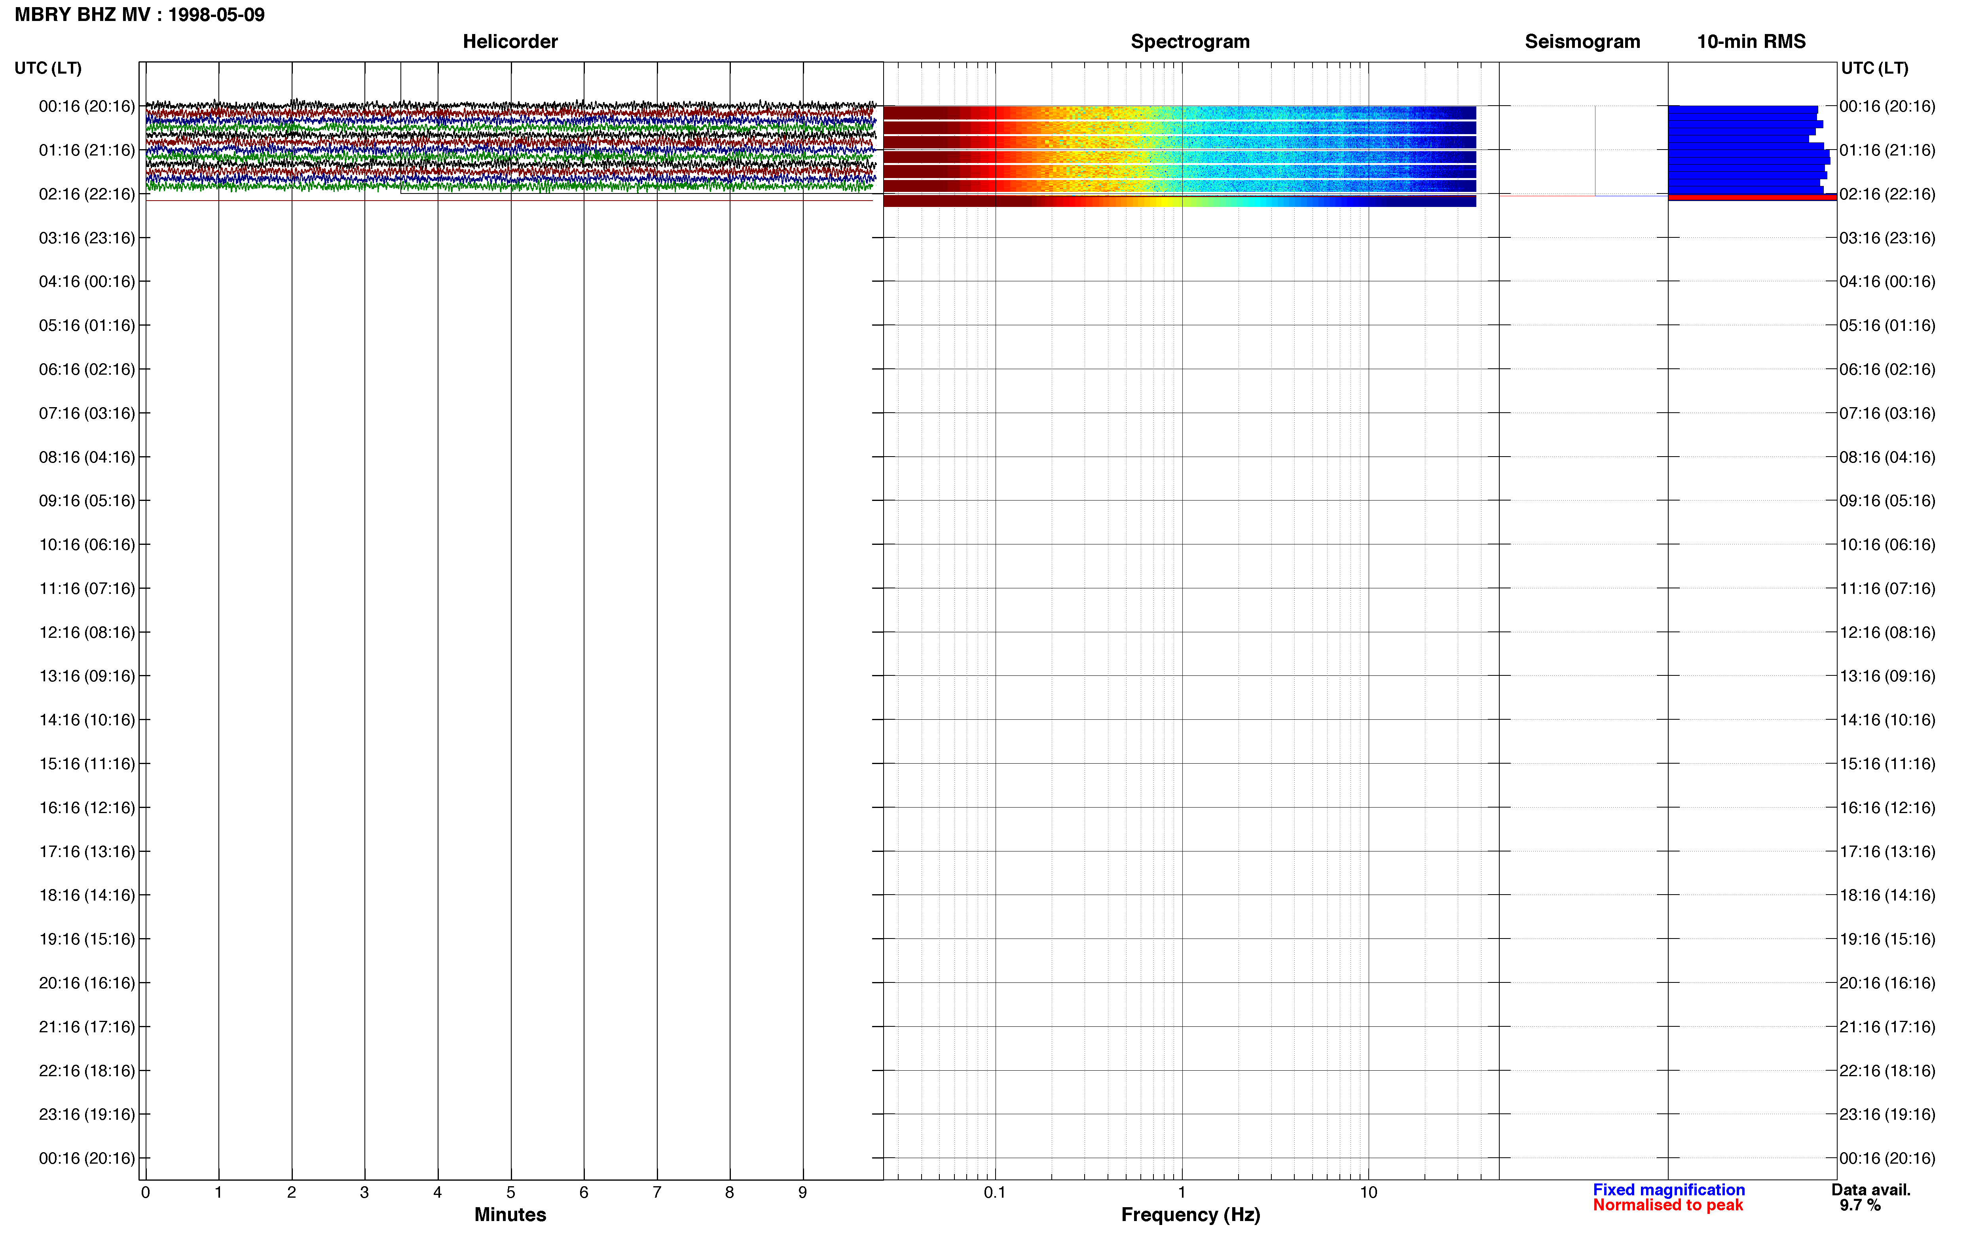Click the 'UTC (LT)' label above the left axis
Viewport: 1986px width, 1242px height.
(x=48, y=68)
